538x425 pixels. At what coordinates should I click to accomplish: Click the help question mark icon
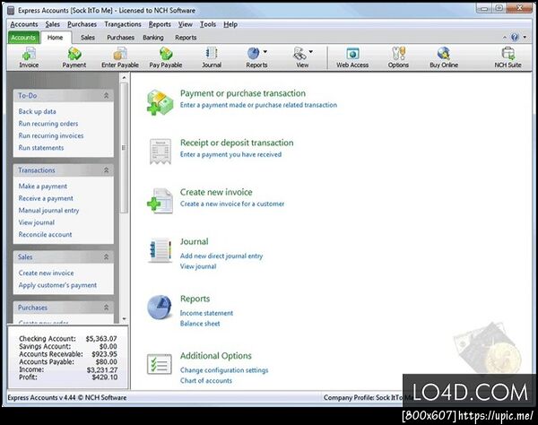[515, 37]
